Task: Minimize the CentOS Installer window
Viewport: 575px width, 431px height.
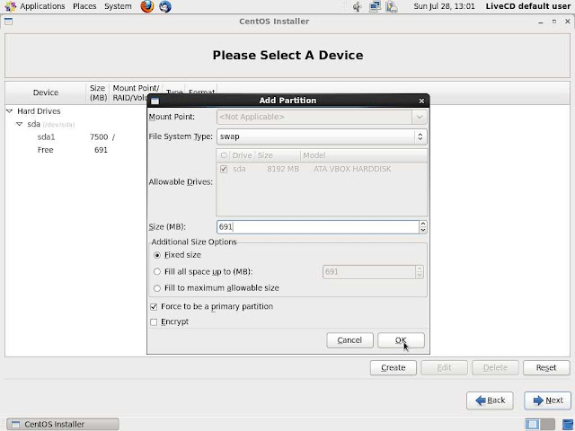Action: pos(541,22)
